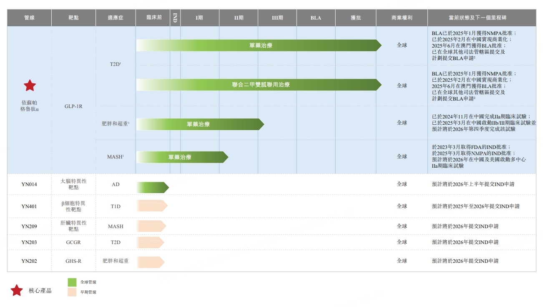Select the YN014 pipeline cell
The image size is (543, 307).
29,184
